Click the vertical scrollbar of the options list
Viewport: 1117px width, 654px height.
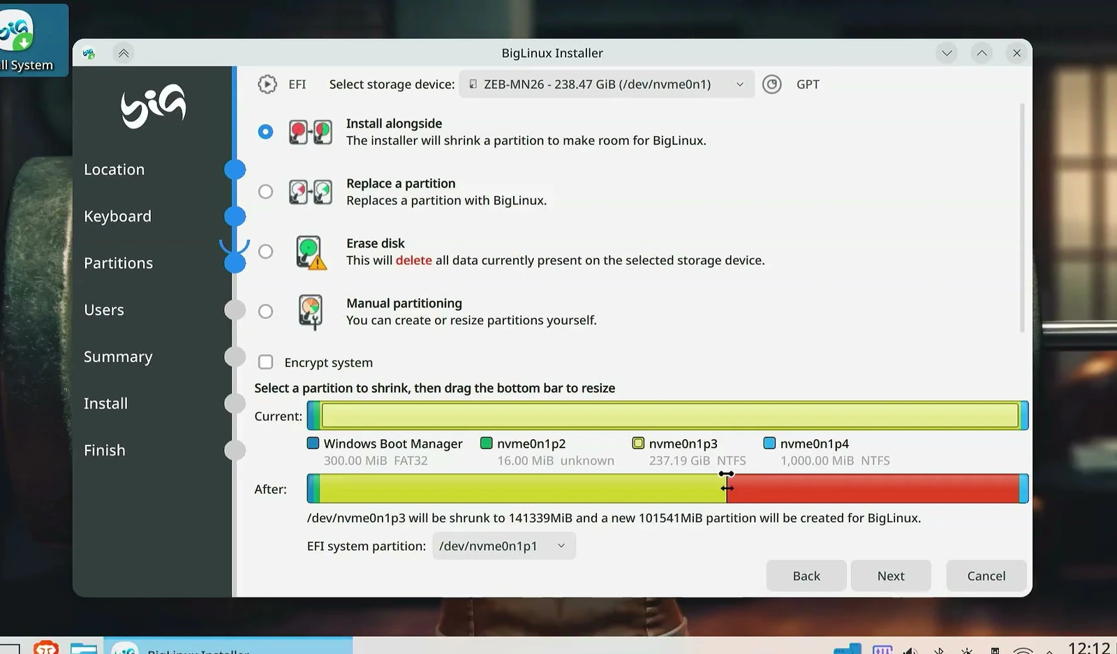click(x=1022, y=218)
